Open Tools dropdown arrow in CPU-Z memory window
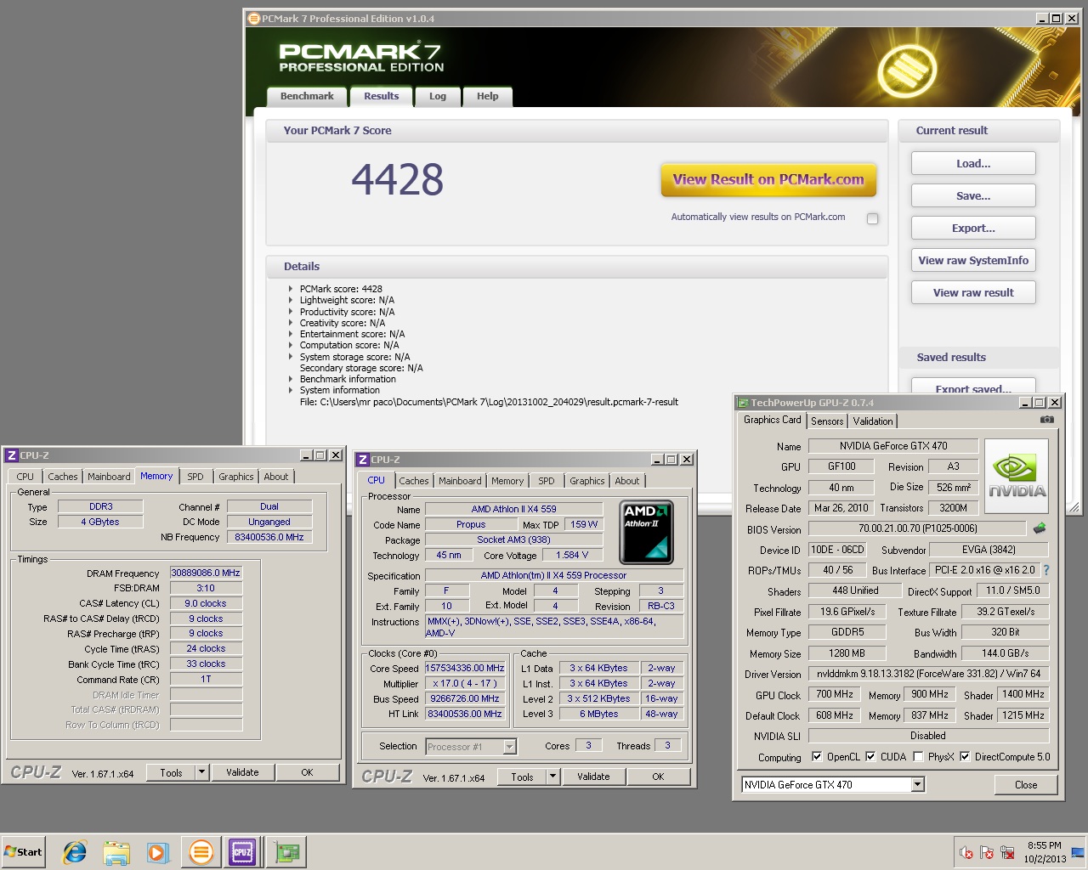Image resolution: width=1088 pixels, height=870 pixels. click(x=201, y=772)
